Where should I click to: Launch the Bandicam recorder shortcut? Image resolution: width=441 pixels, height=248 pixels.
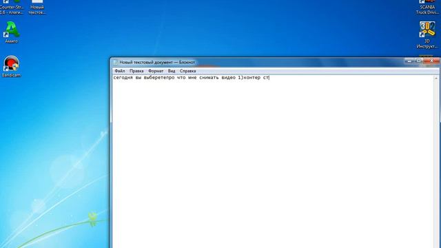(11, 66)
